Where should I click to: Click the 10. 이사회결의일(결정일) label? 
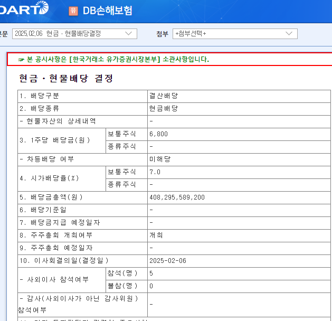point(64,261)
